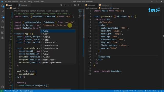Viewport: 164px width, 92px height.
Task: Open the Edit menu
Action: 9,2
